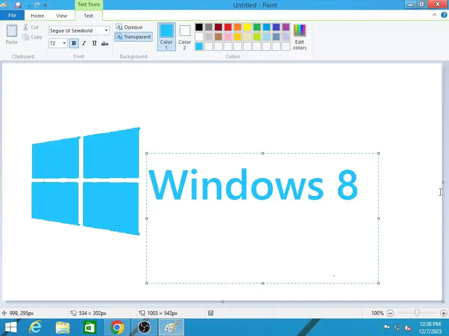449x336 pixels.
Task: Open the font family dropdown
Action: pos(106,31)
